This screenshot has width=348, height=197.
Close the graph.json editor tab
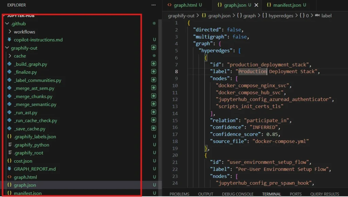[256, 5]
